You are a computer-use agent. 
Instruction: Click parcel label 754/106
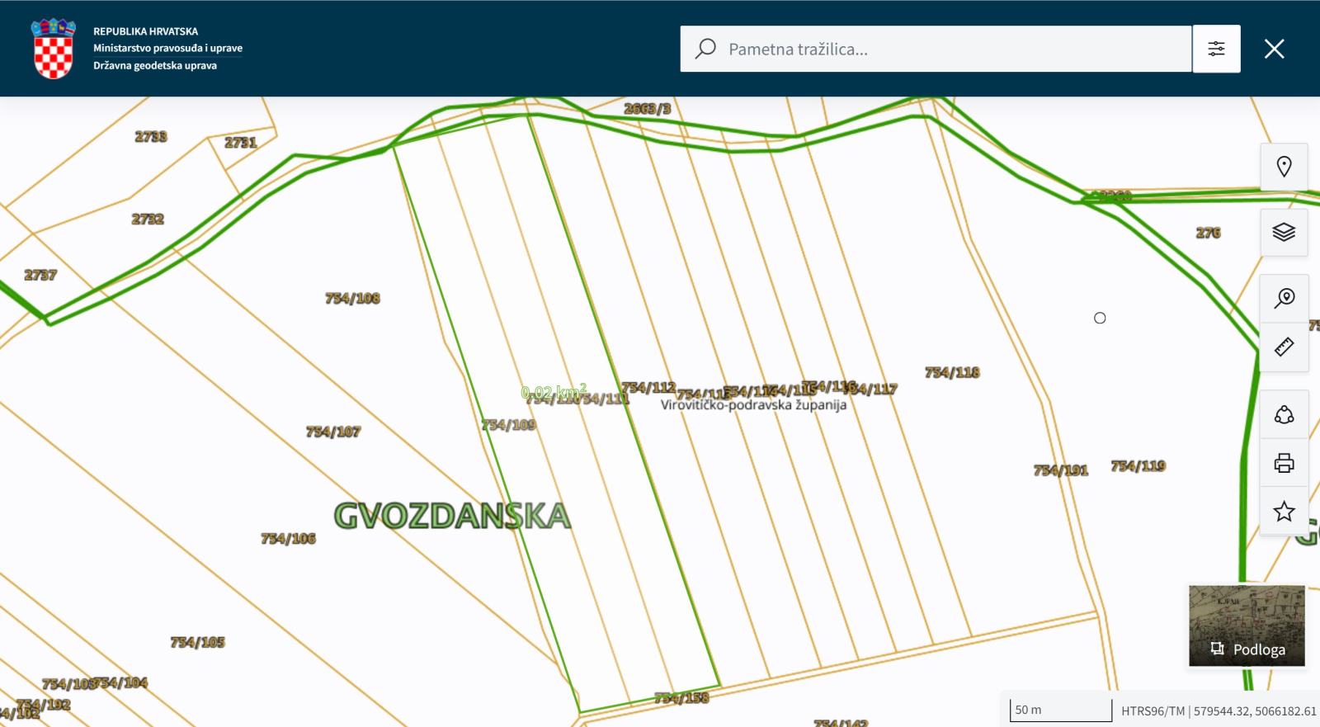288,539
